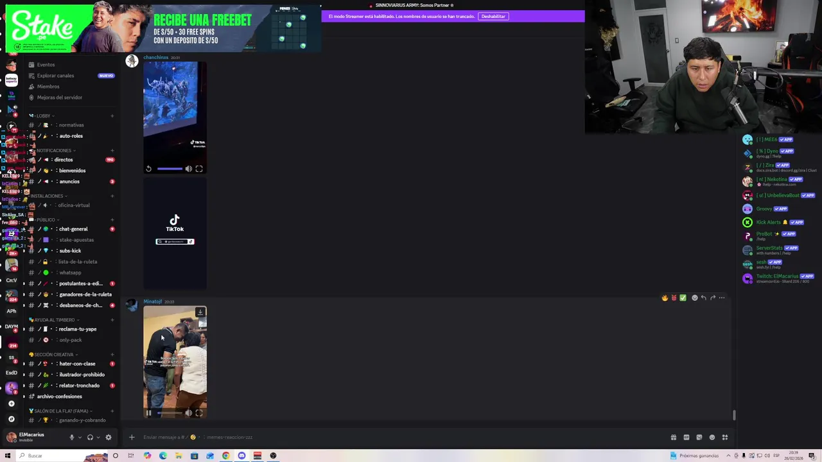Viewport: 822px width, 462px height.
Task: Open the emoji picker in message bar
Action: (712, 438)
